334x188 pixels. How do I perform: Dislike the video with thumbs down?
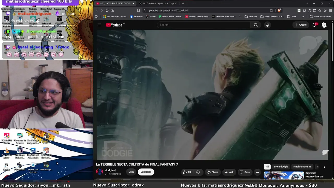click(198, 172)
